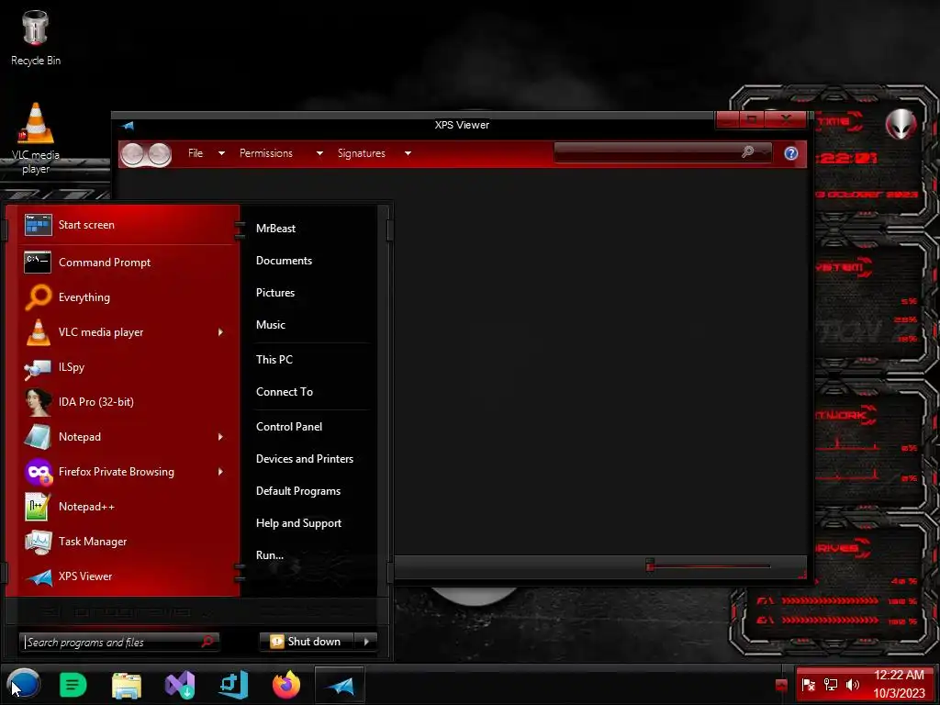Click the Signatures menu label
Image resolution: width=940 pixels, height=705 pixels.
[362, 153]
